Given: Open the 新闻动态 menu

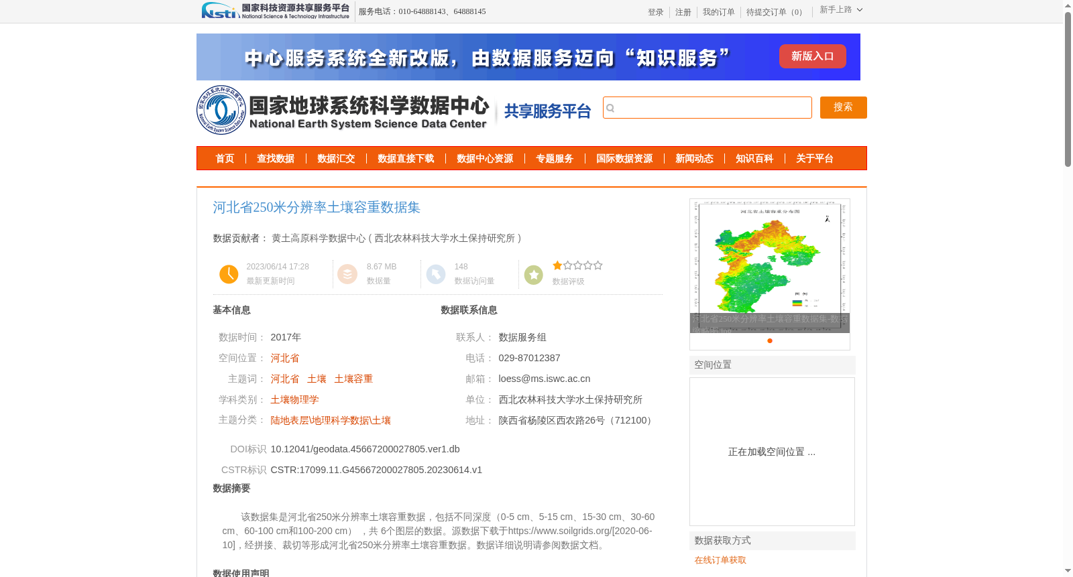Looking at the screenshot, I should 694,159.
